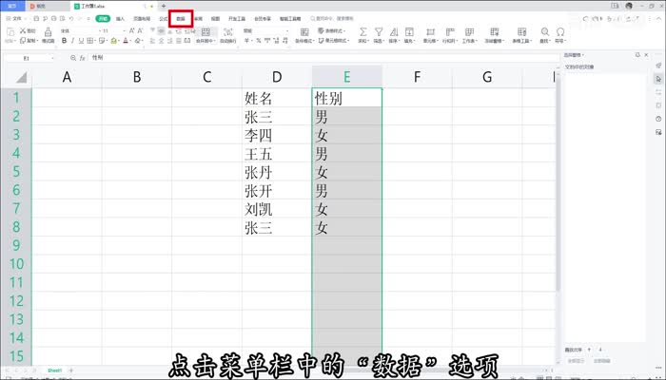Viewport: 666px width, 380px height.
Task: Toggle Underline formatting button
Action: 78,42
